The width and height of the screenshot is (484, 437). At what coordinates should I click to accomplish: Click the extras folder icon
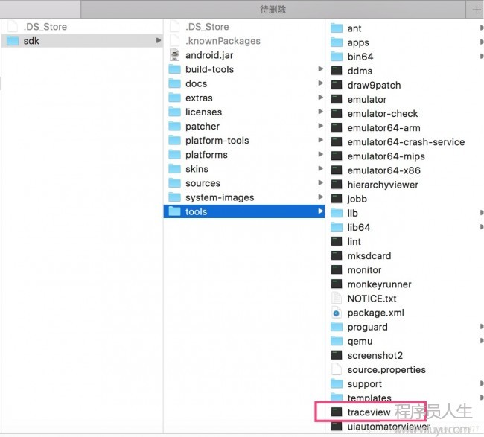[175, 98]
